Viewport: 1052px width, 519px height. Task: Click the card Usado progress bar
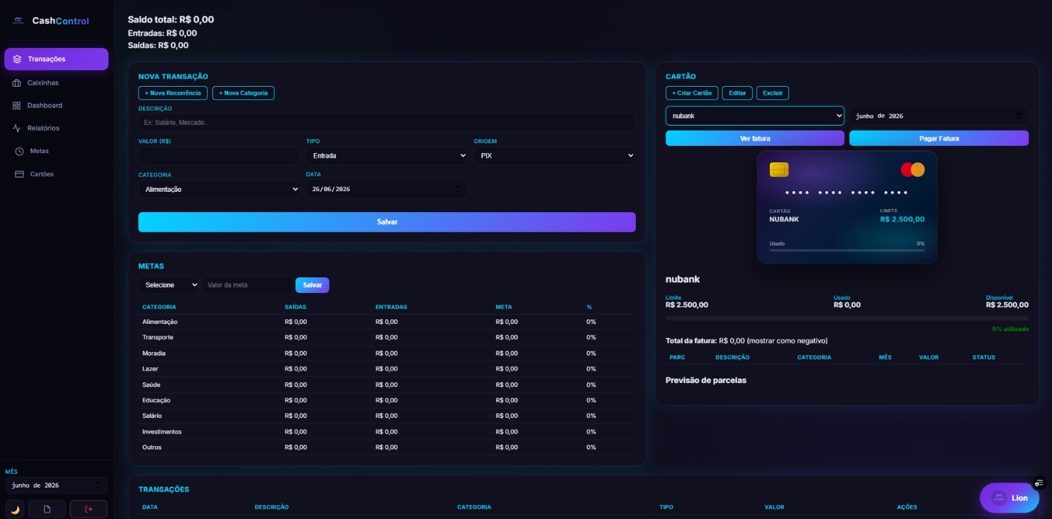coord(847,250)
